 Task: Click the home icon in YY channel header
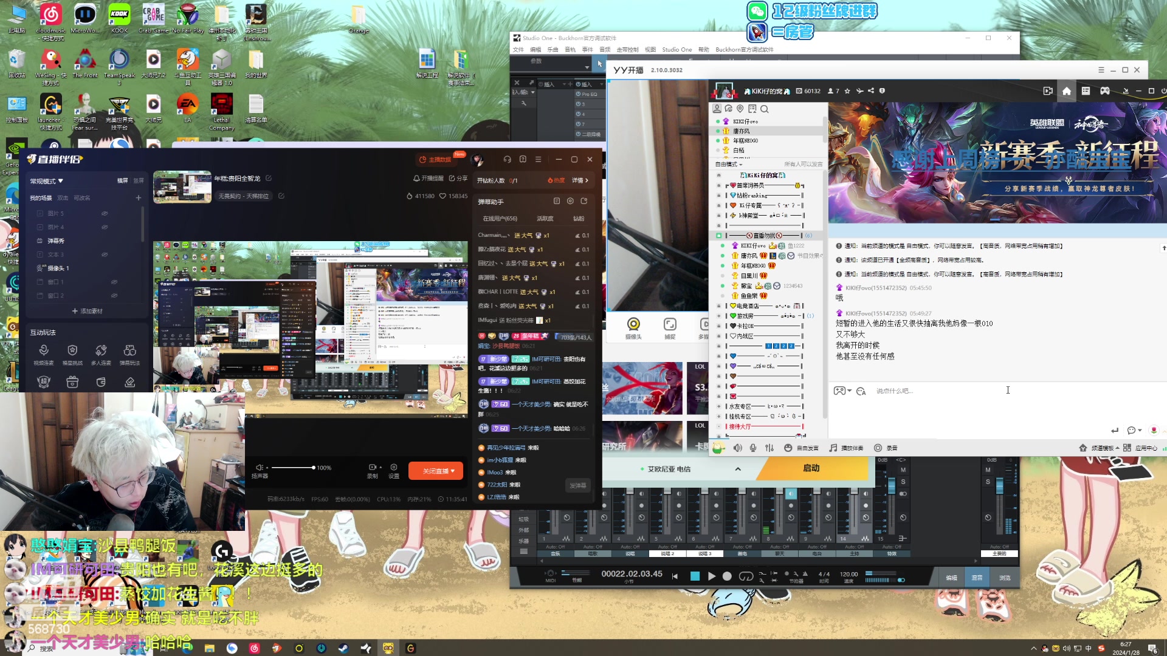[1066, 91]
